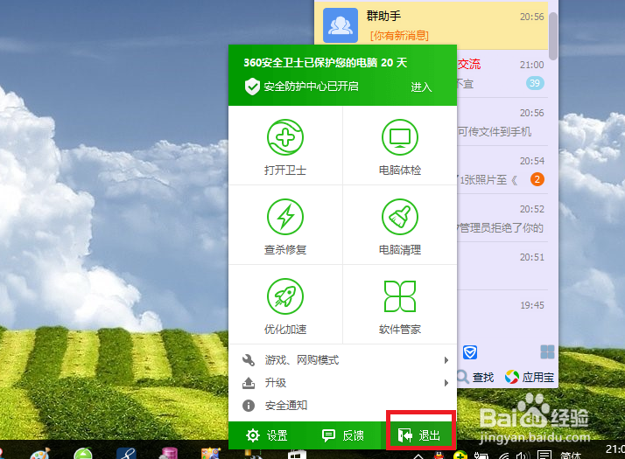The image size is (625, 459).
Task: Launch 查杀修复 virus scan and repair
Action: click(285, 226)
